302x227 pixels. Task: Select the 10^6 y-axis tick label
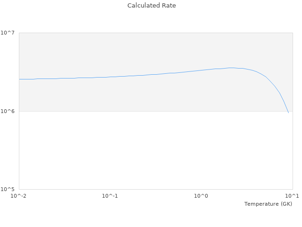(x=8, y=111)
